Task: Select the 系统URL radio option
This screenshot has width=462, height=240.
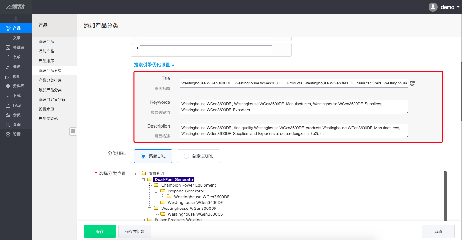Action: tap(144, 156)
